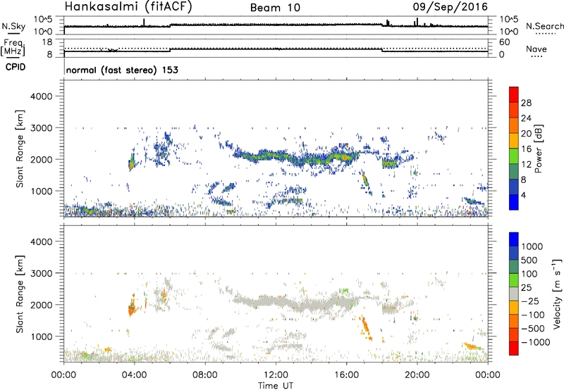564x390 pixels.
Task: Click the 'Power [dB]' colorbar label
Action: pos(538,149)
